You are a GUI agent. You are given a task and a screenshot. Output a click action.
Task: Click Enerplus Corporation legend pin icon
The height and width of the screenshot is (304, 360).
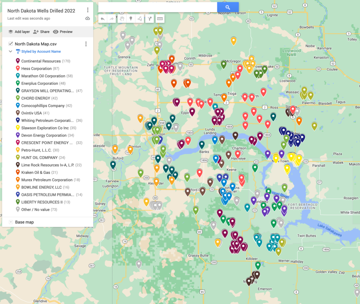point(18,83)
